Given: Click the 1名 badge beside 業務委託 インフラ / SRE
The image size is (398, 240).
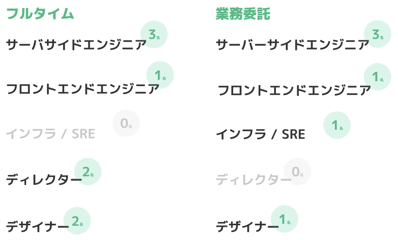Looking at the screenshot, I should [x=337, y=125].
